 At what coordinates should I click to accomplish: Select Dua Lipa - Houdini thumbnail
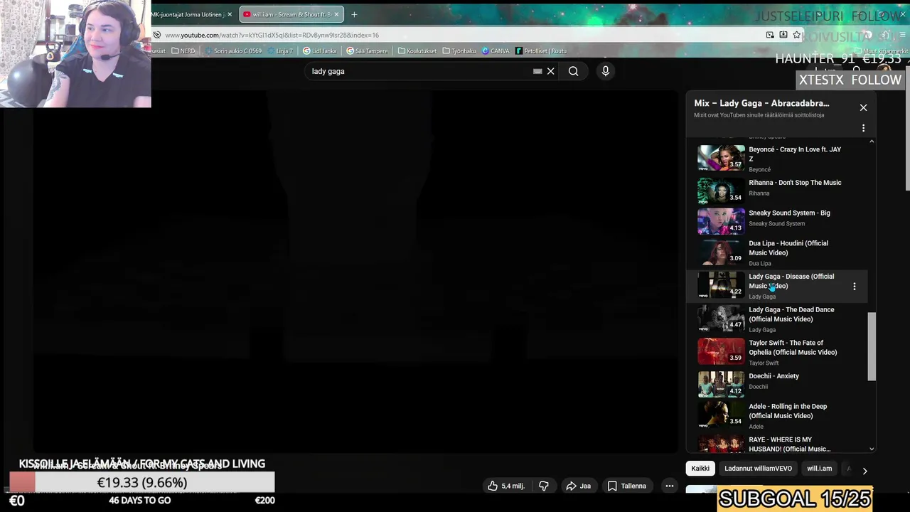click(721, 252)
